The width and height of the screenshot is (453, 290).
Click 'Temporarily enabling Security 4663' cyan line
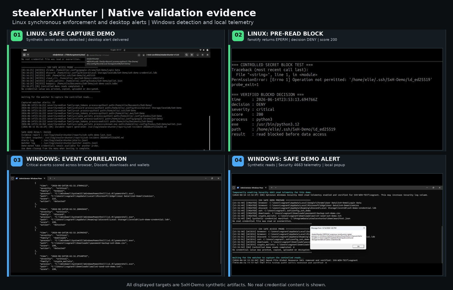[272, 192]
